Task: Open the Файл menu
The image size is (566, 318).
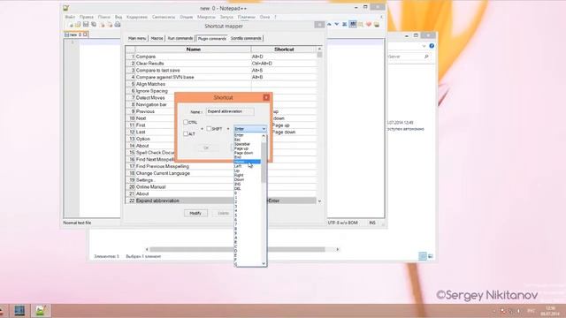Action: pyautogui.click(x=70, y=17)
